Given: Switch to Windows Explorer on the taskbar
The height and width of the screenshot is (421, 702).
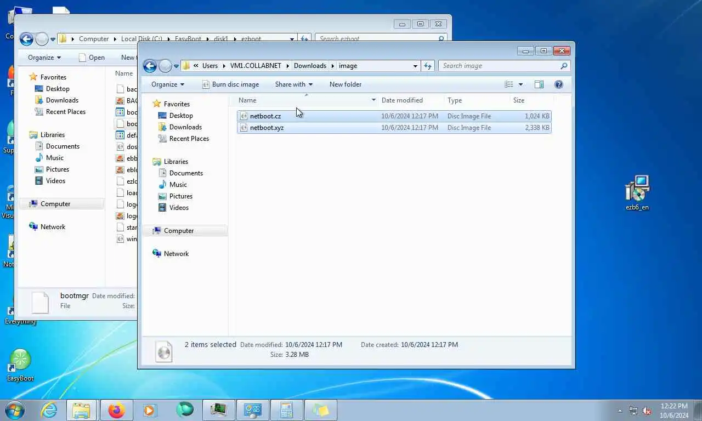Looking at the screenshot, I should pos(81,410).
